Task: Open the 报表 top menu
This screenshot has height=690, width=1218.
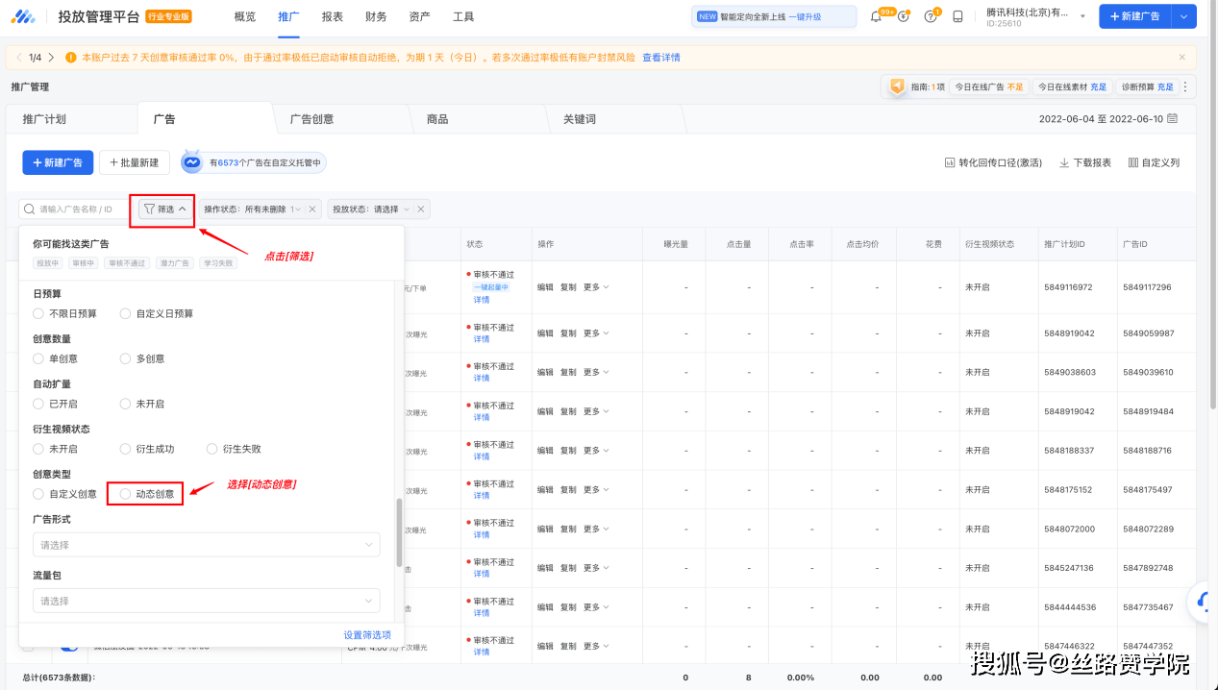Action: [x=333, y=17]
